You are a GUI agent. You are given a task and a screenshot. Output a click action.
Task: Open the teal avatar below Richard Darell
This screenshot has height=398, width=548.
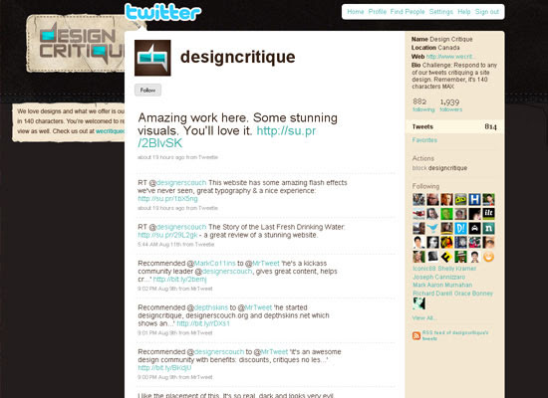click(418, 303)
